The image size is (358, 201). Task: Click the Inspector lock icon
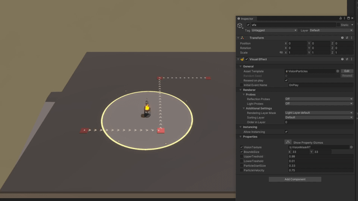(x=341, y=18)
